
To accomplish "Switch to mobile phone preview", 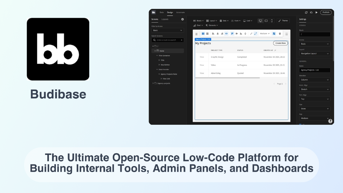I will [272, 21].
